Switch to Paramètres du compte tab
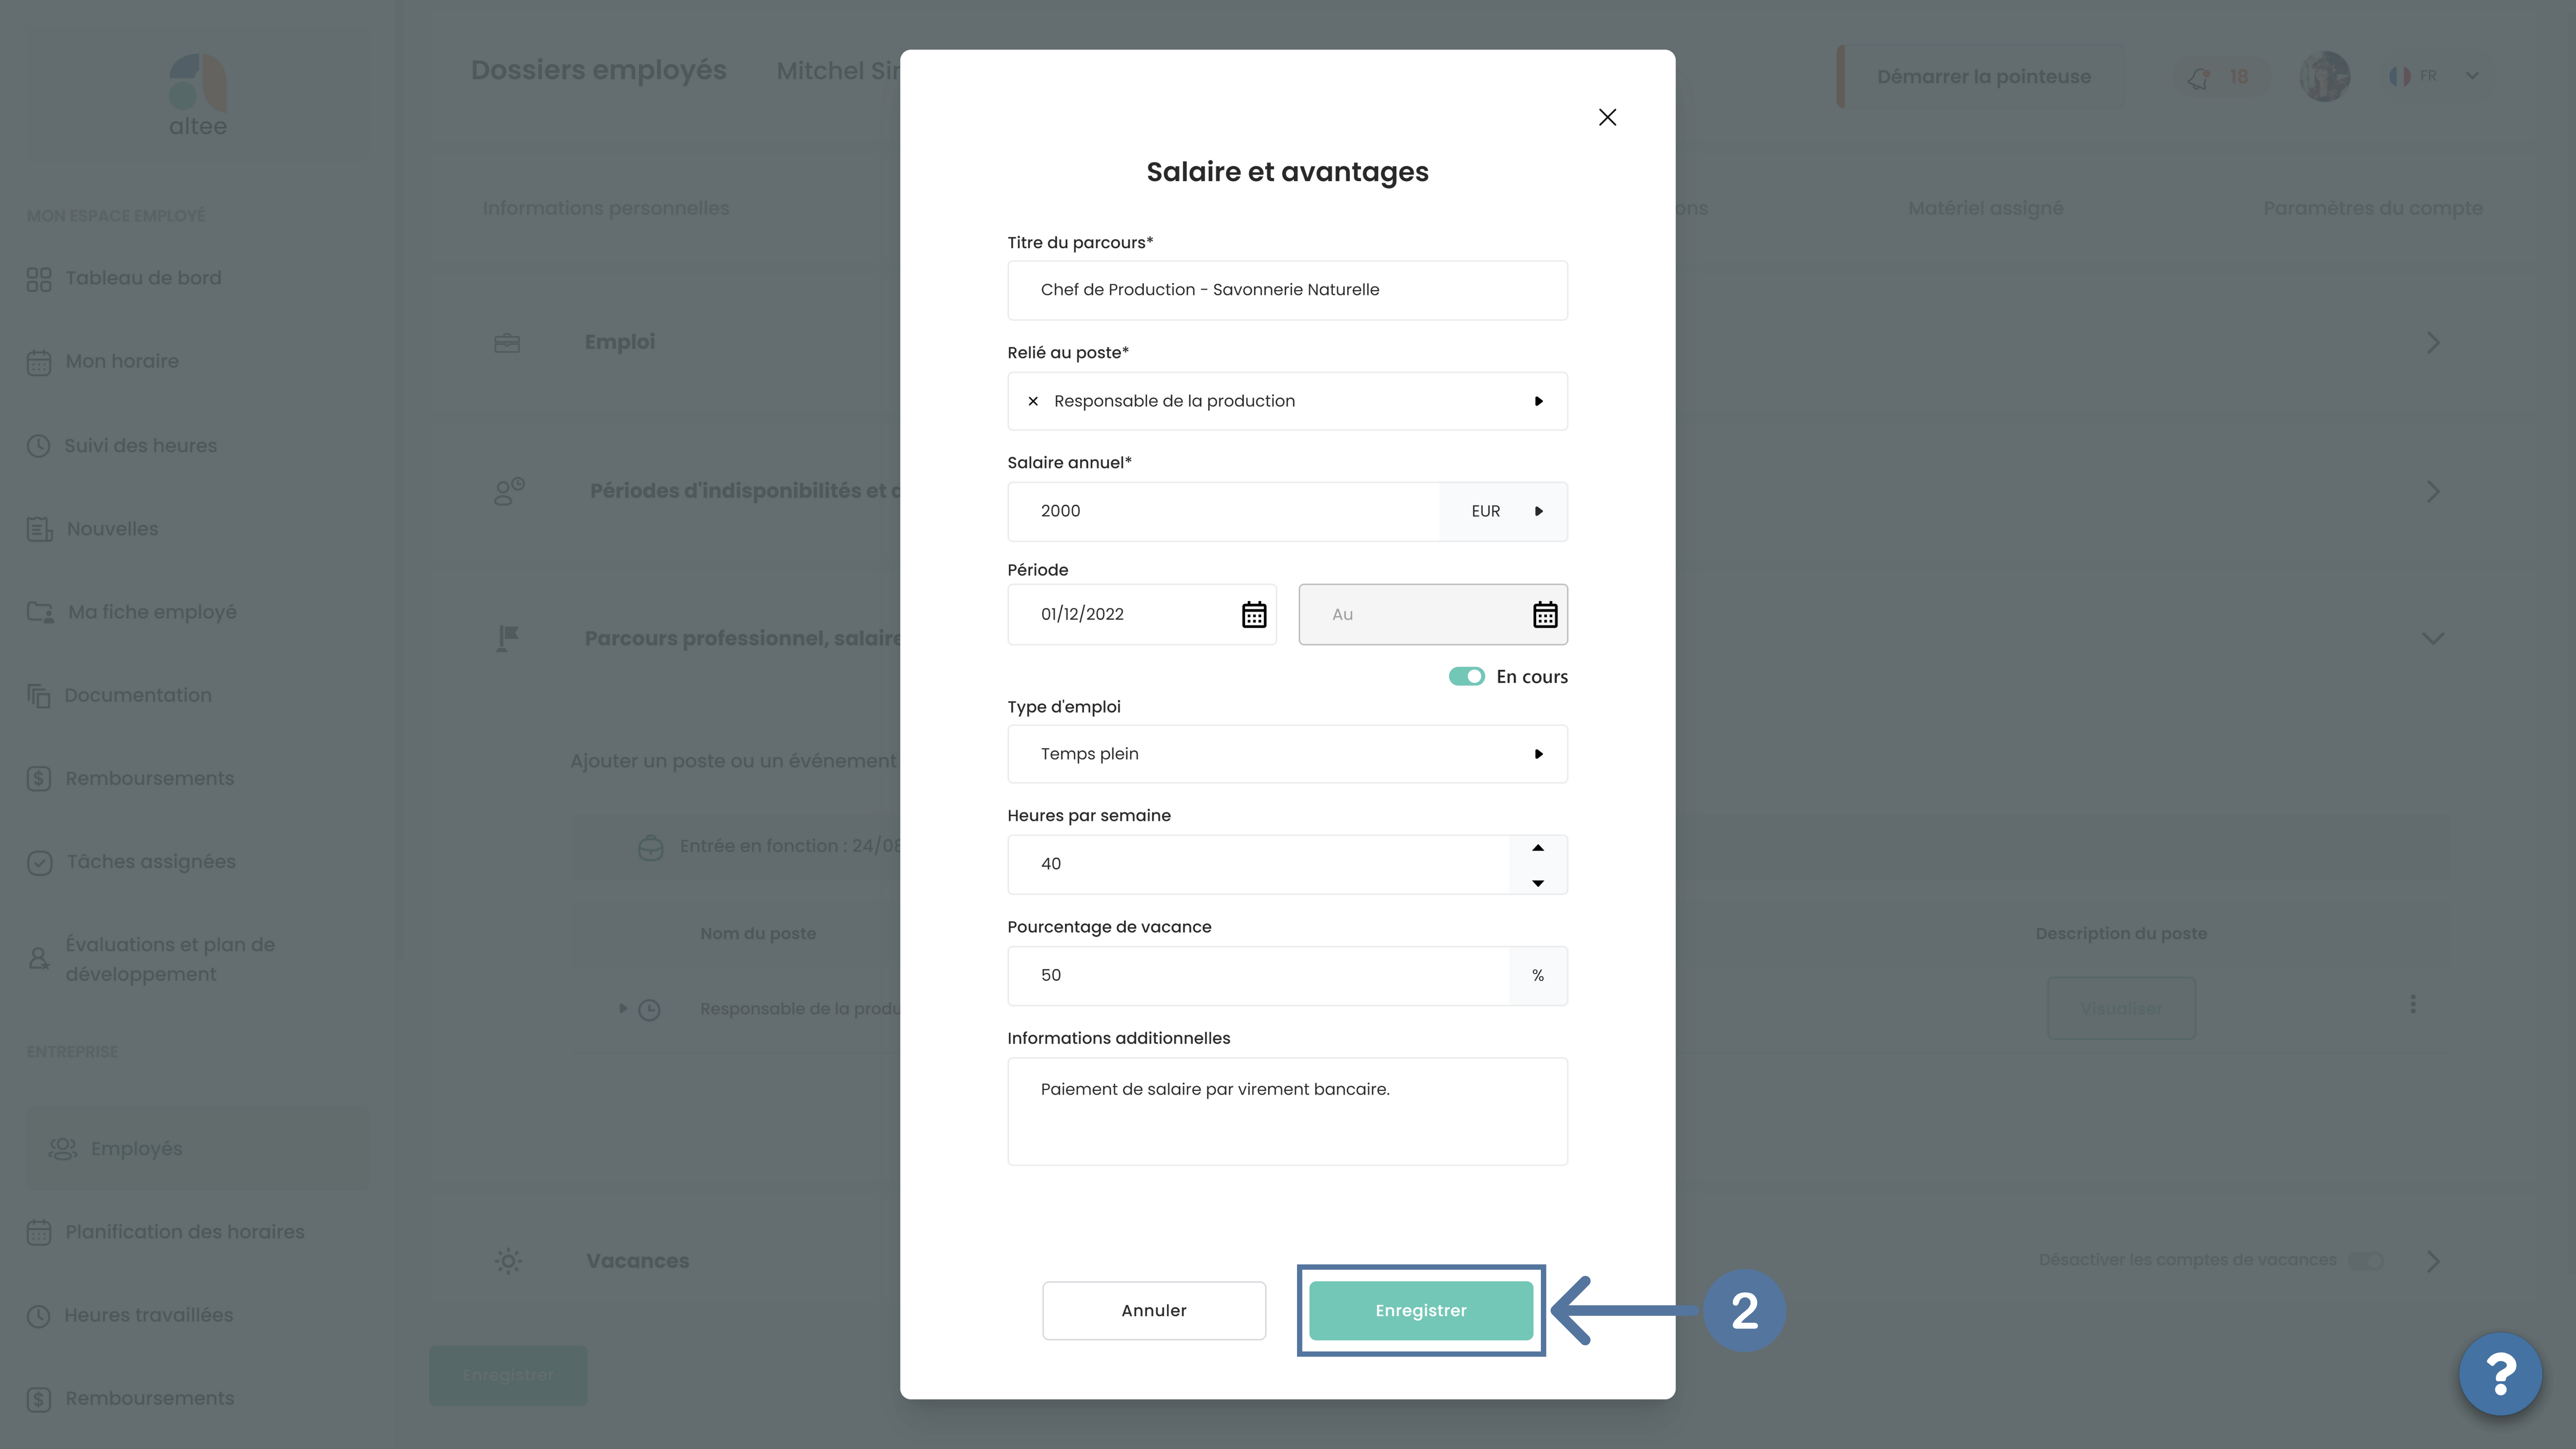2576x1449 pixels. click(2372, 209)
